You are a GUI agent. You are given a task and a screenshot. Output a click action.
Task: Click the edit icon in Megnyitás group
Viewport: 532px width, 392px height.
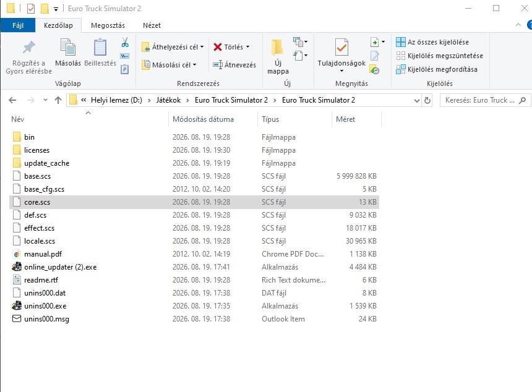tap(375, 56)
